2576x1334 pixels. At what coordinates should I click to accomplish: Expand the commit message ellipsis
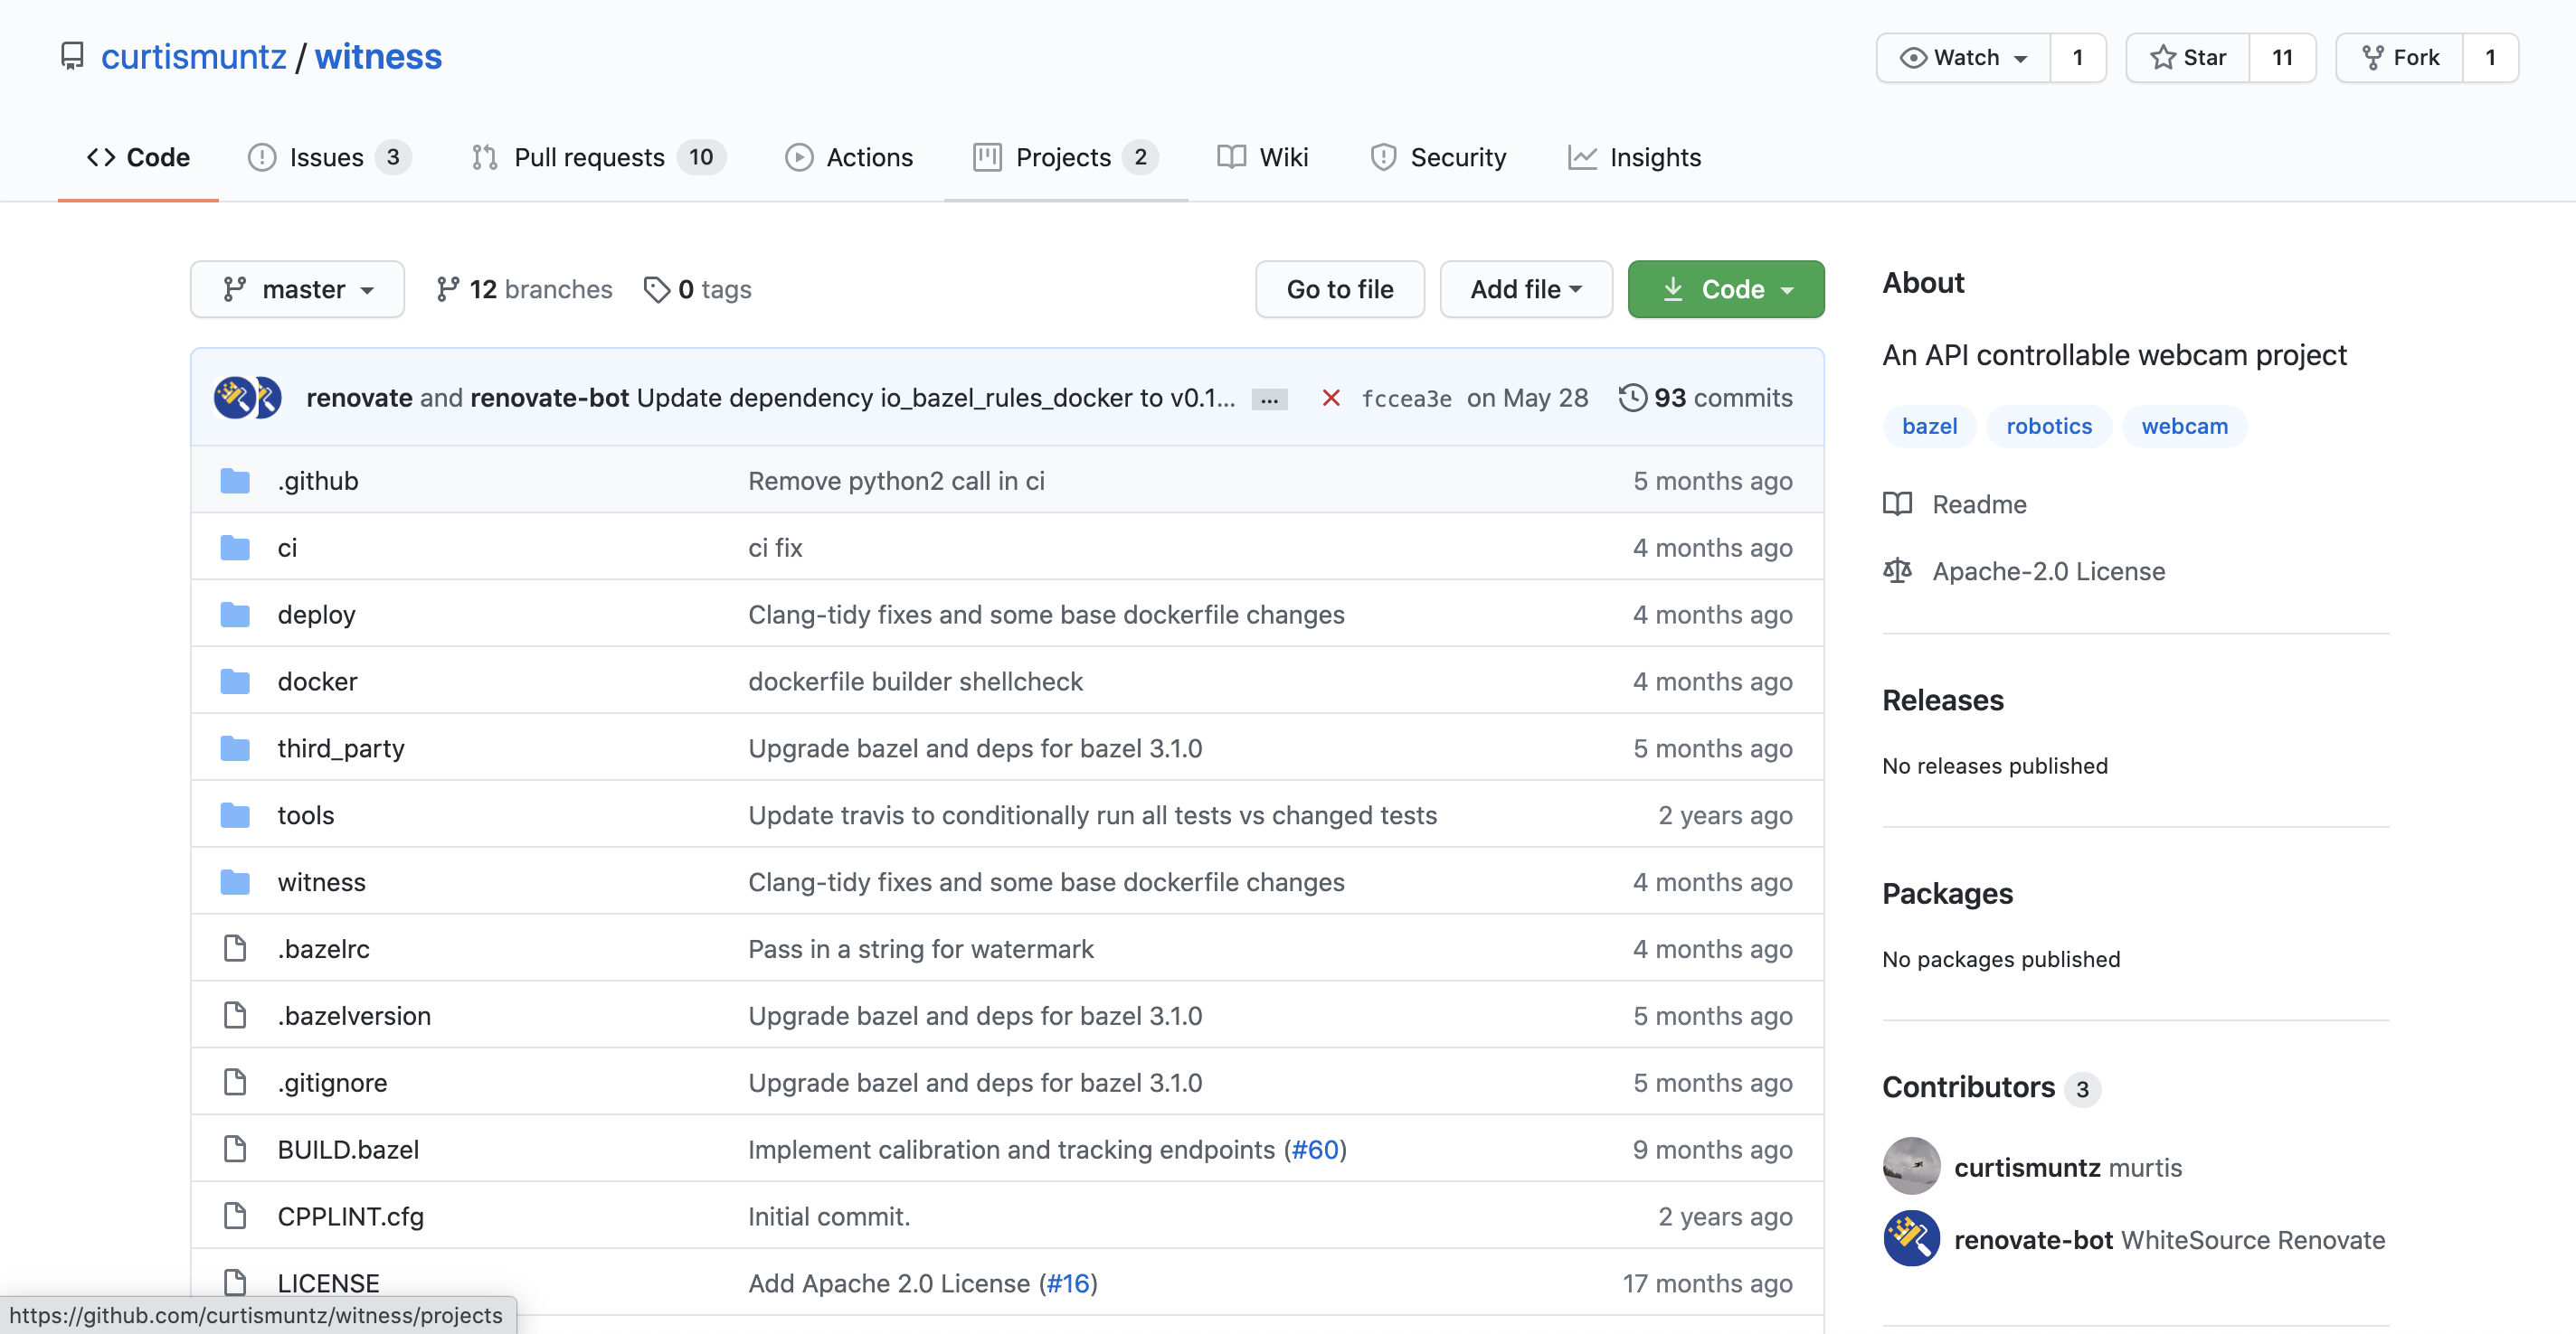click(x=1269, y=399)
